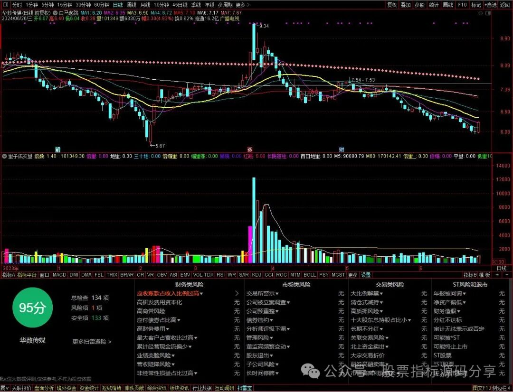The image size is (513, 392).
Task: Select the MACD indicator
Action: 59,275
